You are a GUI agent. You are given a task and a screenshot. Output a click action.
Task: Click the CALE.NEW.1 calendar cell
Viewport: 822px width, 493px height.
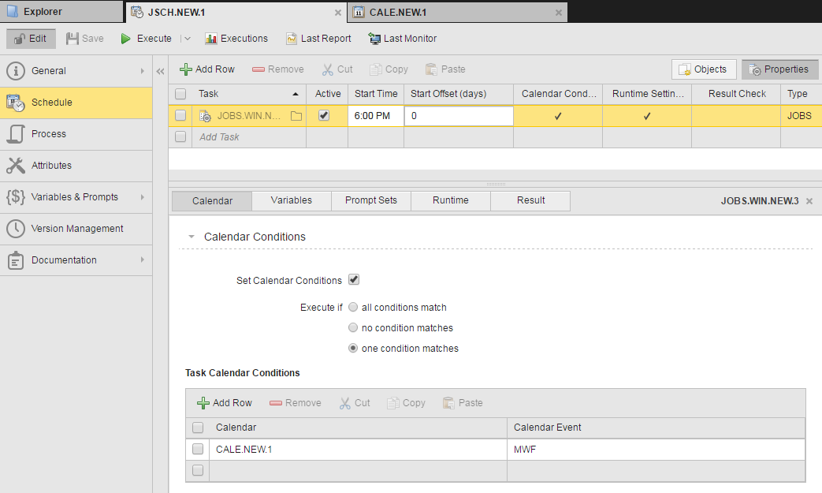(x=358, y=450)
